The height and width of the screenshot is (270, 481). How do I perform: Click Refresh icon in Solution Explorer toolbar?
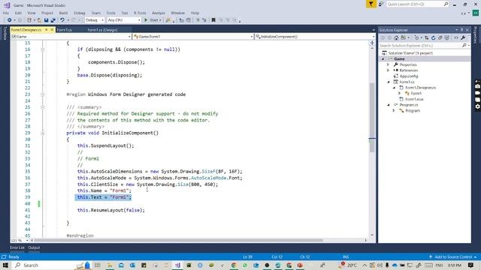[x=433, y=38]
